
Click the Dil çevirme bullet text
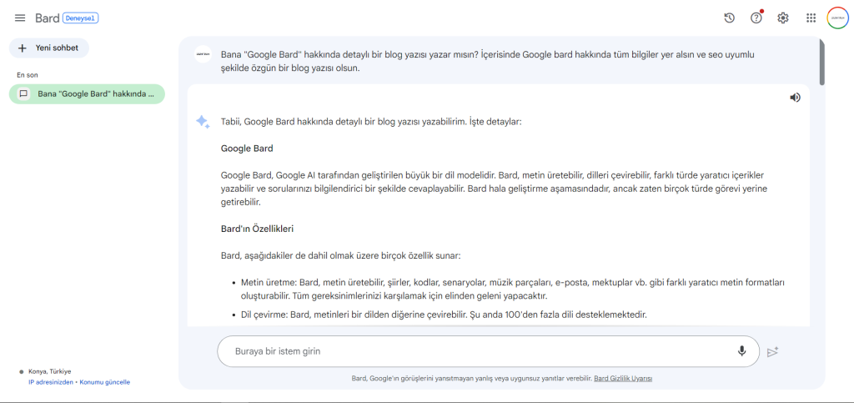[444, 315]
